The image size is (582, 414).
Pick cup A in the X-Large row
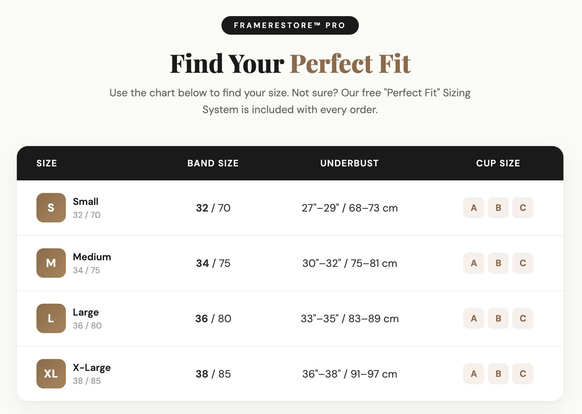pos(473,374)
